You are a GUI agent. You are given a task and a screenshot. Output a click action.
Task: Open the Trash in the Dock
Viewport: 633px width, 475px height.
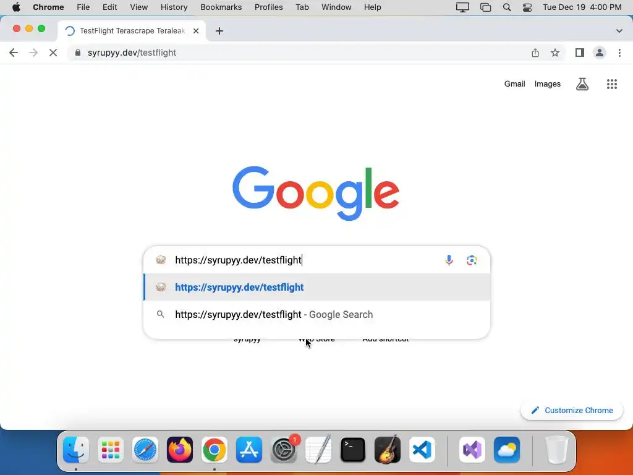point(556,450)
